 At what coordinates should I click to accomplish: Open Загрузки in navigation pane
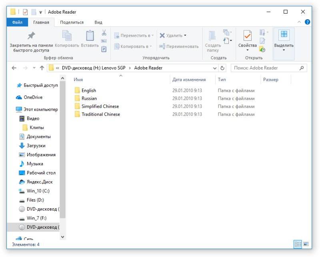coord(32,146)
